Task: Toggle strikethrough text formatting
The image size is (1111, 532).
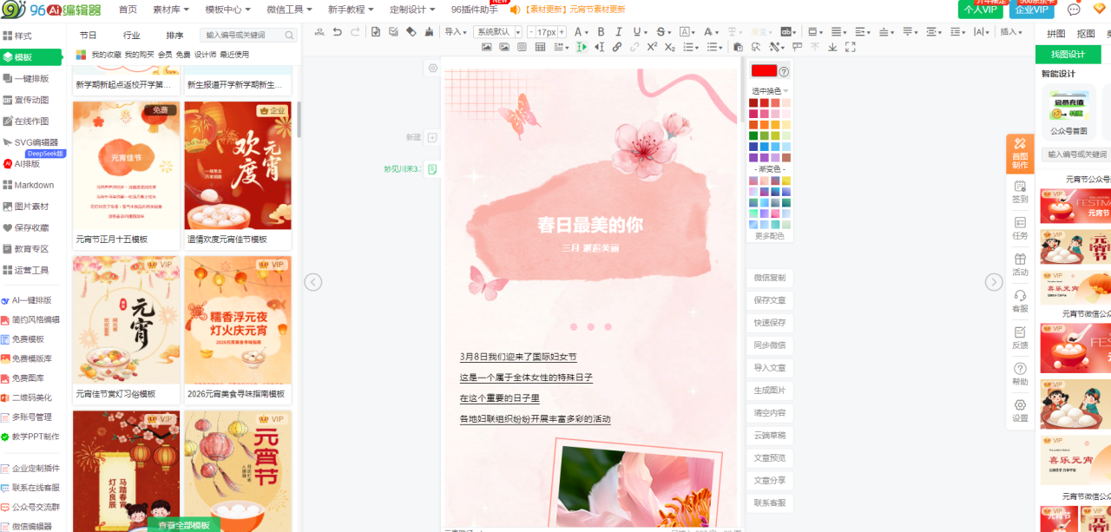Action: point(661,32)
